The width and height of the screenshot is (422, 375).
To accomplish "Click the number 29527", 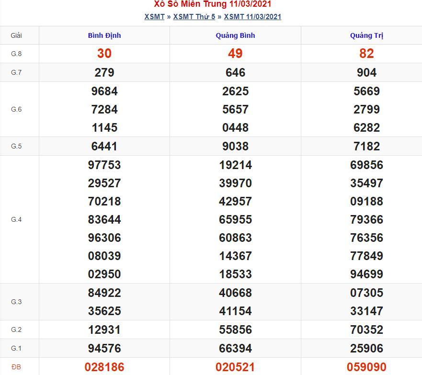I will coord(104,183).
